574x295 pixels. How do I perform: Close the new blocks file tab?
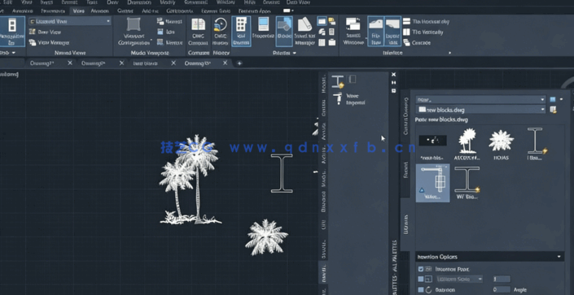[173, 63]
